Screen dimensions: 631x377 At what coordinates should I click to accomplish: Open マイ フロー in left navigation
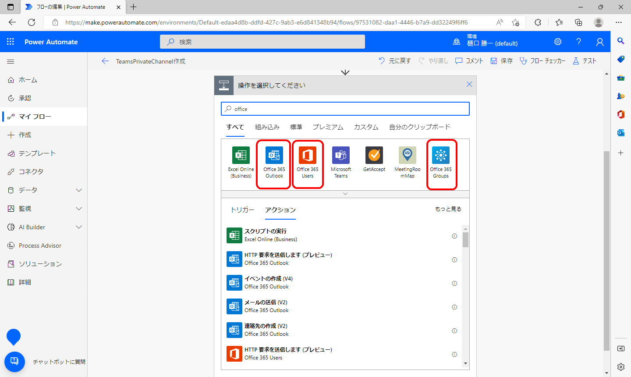coord(43,117)
